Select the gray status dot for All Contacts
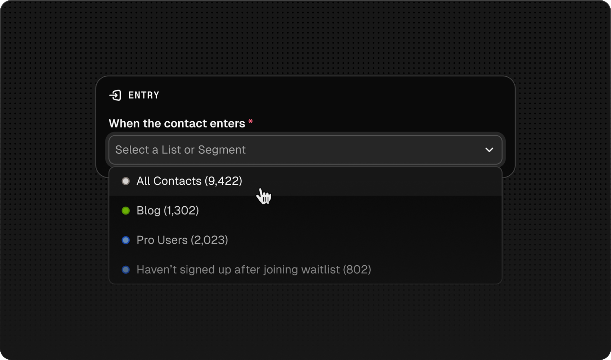Viewport: 611px width, 360px height. click(126, 181)
